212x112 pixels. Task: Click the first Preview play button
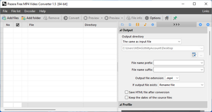click(x=91, y=18)
